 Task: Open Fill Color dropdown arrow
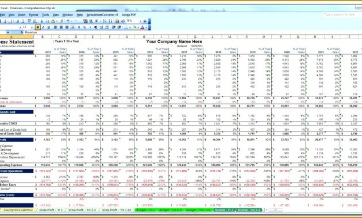pos(138,27)
